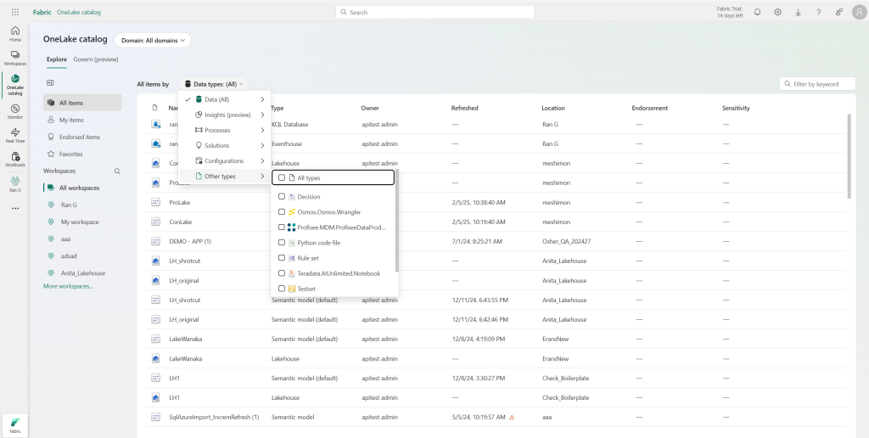The width and height of the screenshot is (869, 438).
Task: Open the Anita_Lakehouse workspace
Action: coord(82,272)
